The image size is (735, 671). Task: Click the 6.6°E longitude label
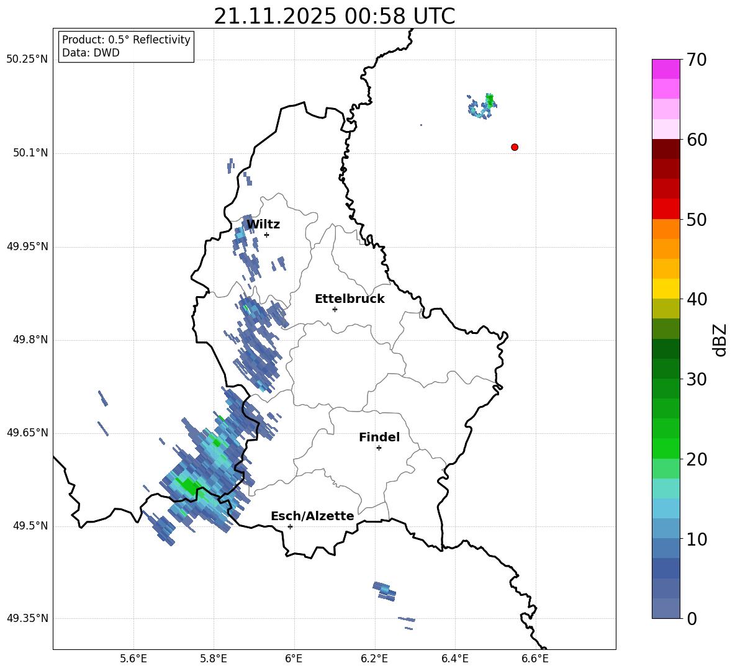[x=535, y=659]
